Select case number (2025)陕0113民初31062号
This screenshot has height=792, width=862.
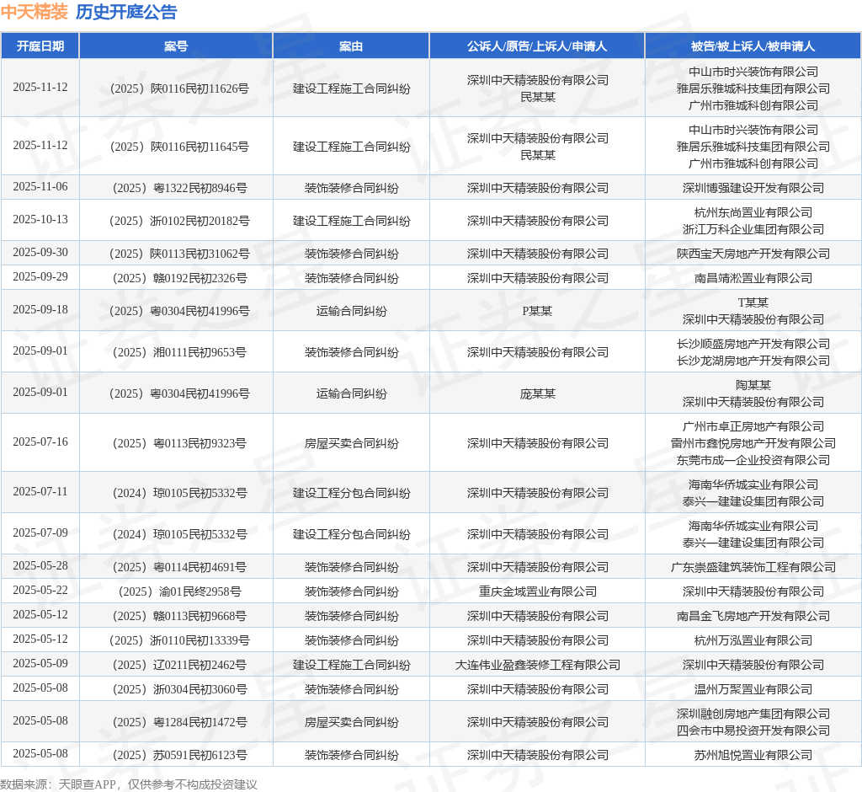click(x=179, y=254)
